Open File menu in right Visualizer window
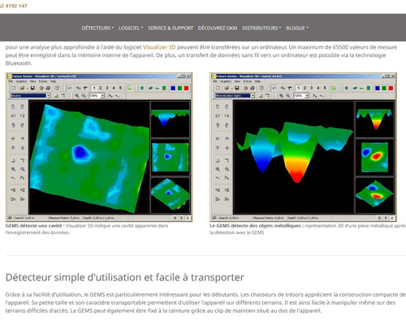Image resolution: width=406 pixels, height=321 pixels. (215, 81)
